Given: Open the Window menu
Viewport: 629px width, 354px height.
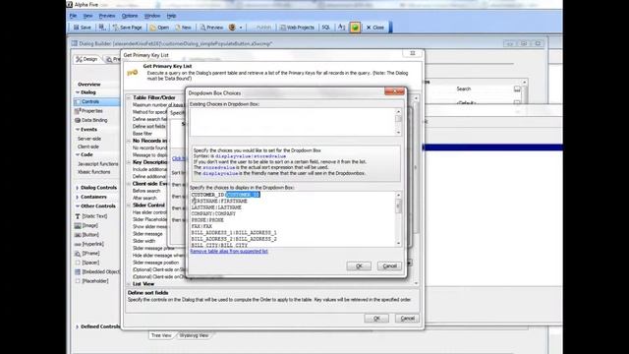Looking at the screenshot, I should tap(152, 16).
